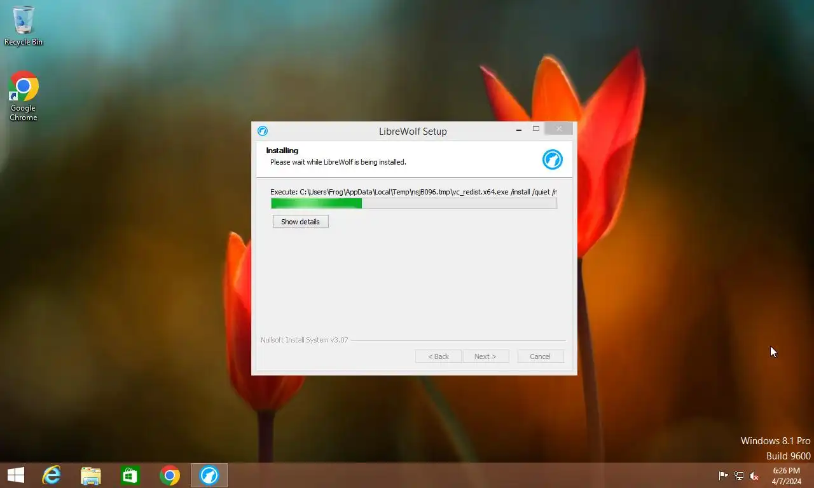Open the clock showing 6:26 PM
This screenshot has height=488, width=814.
point(787,476)
